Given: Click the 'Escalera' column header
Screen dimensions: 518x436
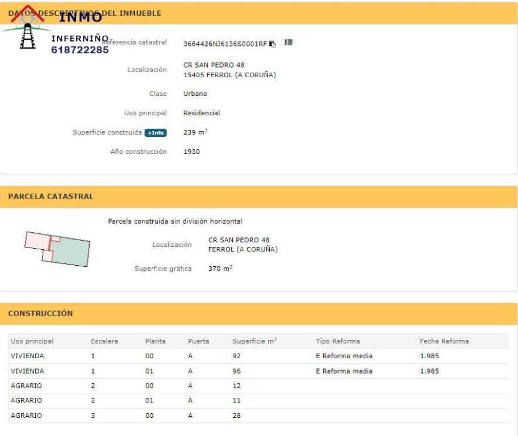Looking at the screenshot, I should coord(105,341).
